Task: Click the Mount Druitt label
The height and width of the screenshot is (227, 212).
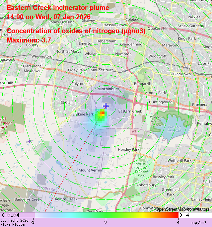Action: (x=102, y=70)
